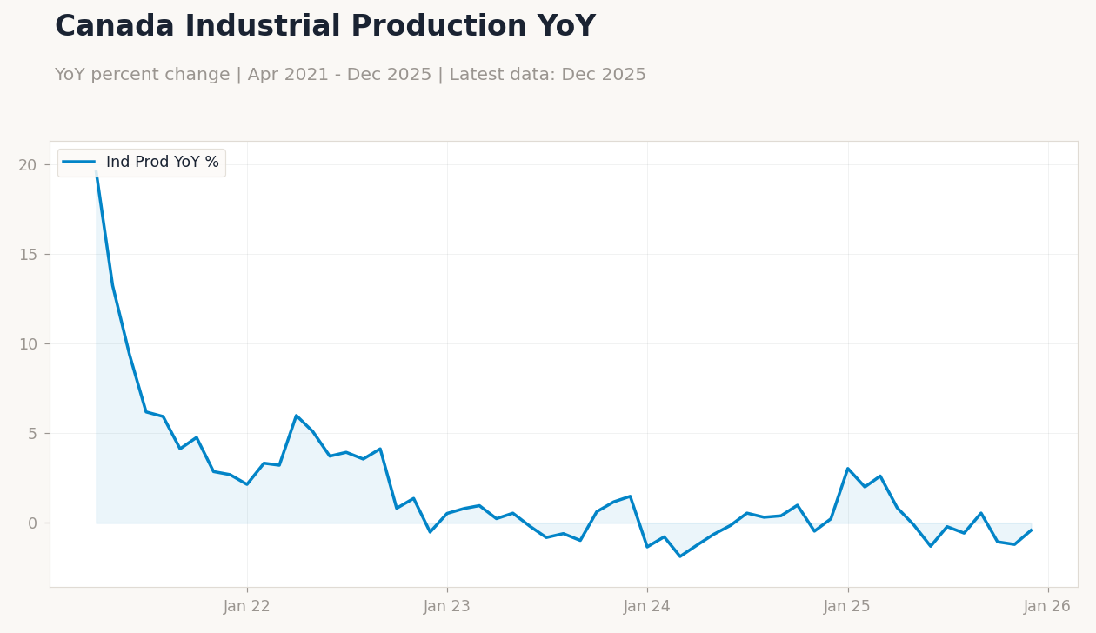Click the chart title Canada Industrial Production YoY
This screenshot has height=633, width=1096.
325,27
